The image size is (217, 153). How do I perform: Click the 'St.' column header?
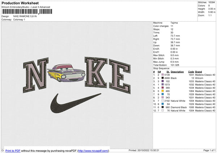[168, 72]
